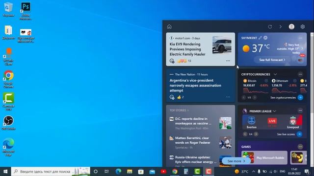Open the Kia EV9 Rendering article
This screenshot has height=176, width=314.
187,49
